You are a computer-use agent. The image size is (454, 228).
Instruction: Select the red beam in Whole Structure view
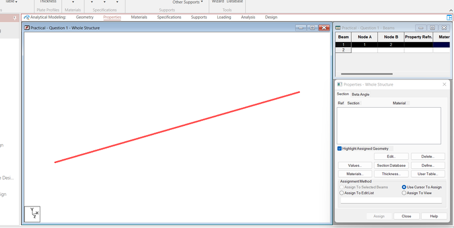click(177, 127)
